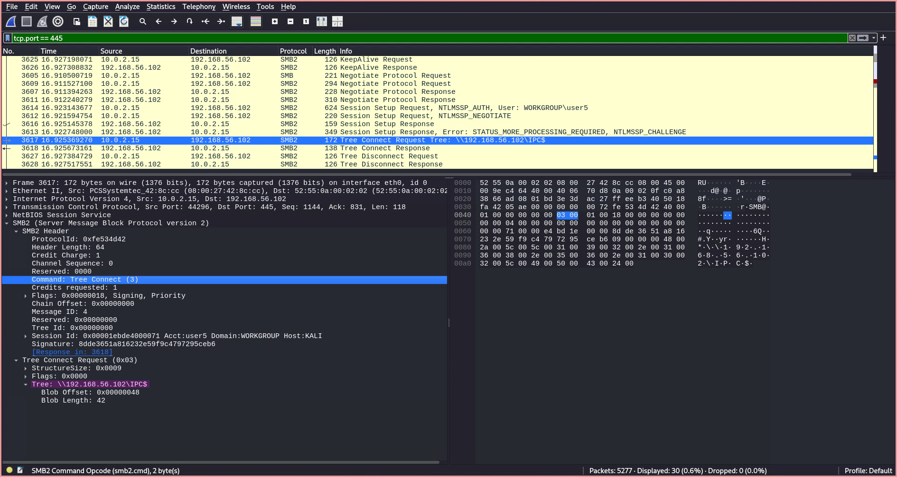The height and width of the screenshot is (477, 897).
Task: Zoom out on packet text
Action: pyautogui.click(x=290, y=21)
